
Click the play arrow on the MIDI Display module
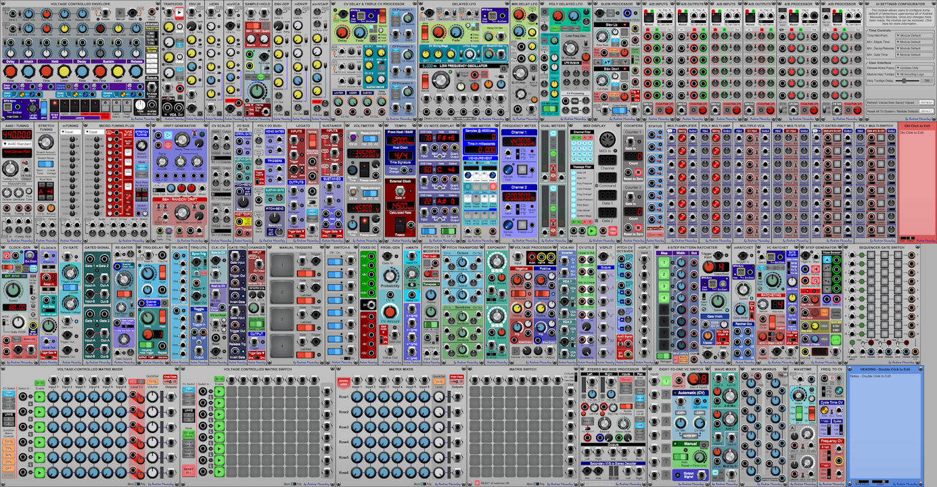click(591, 231)
